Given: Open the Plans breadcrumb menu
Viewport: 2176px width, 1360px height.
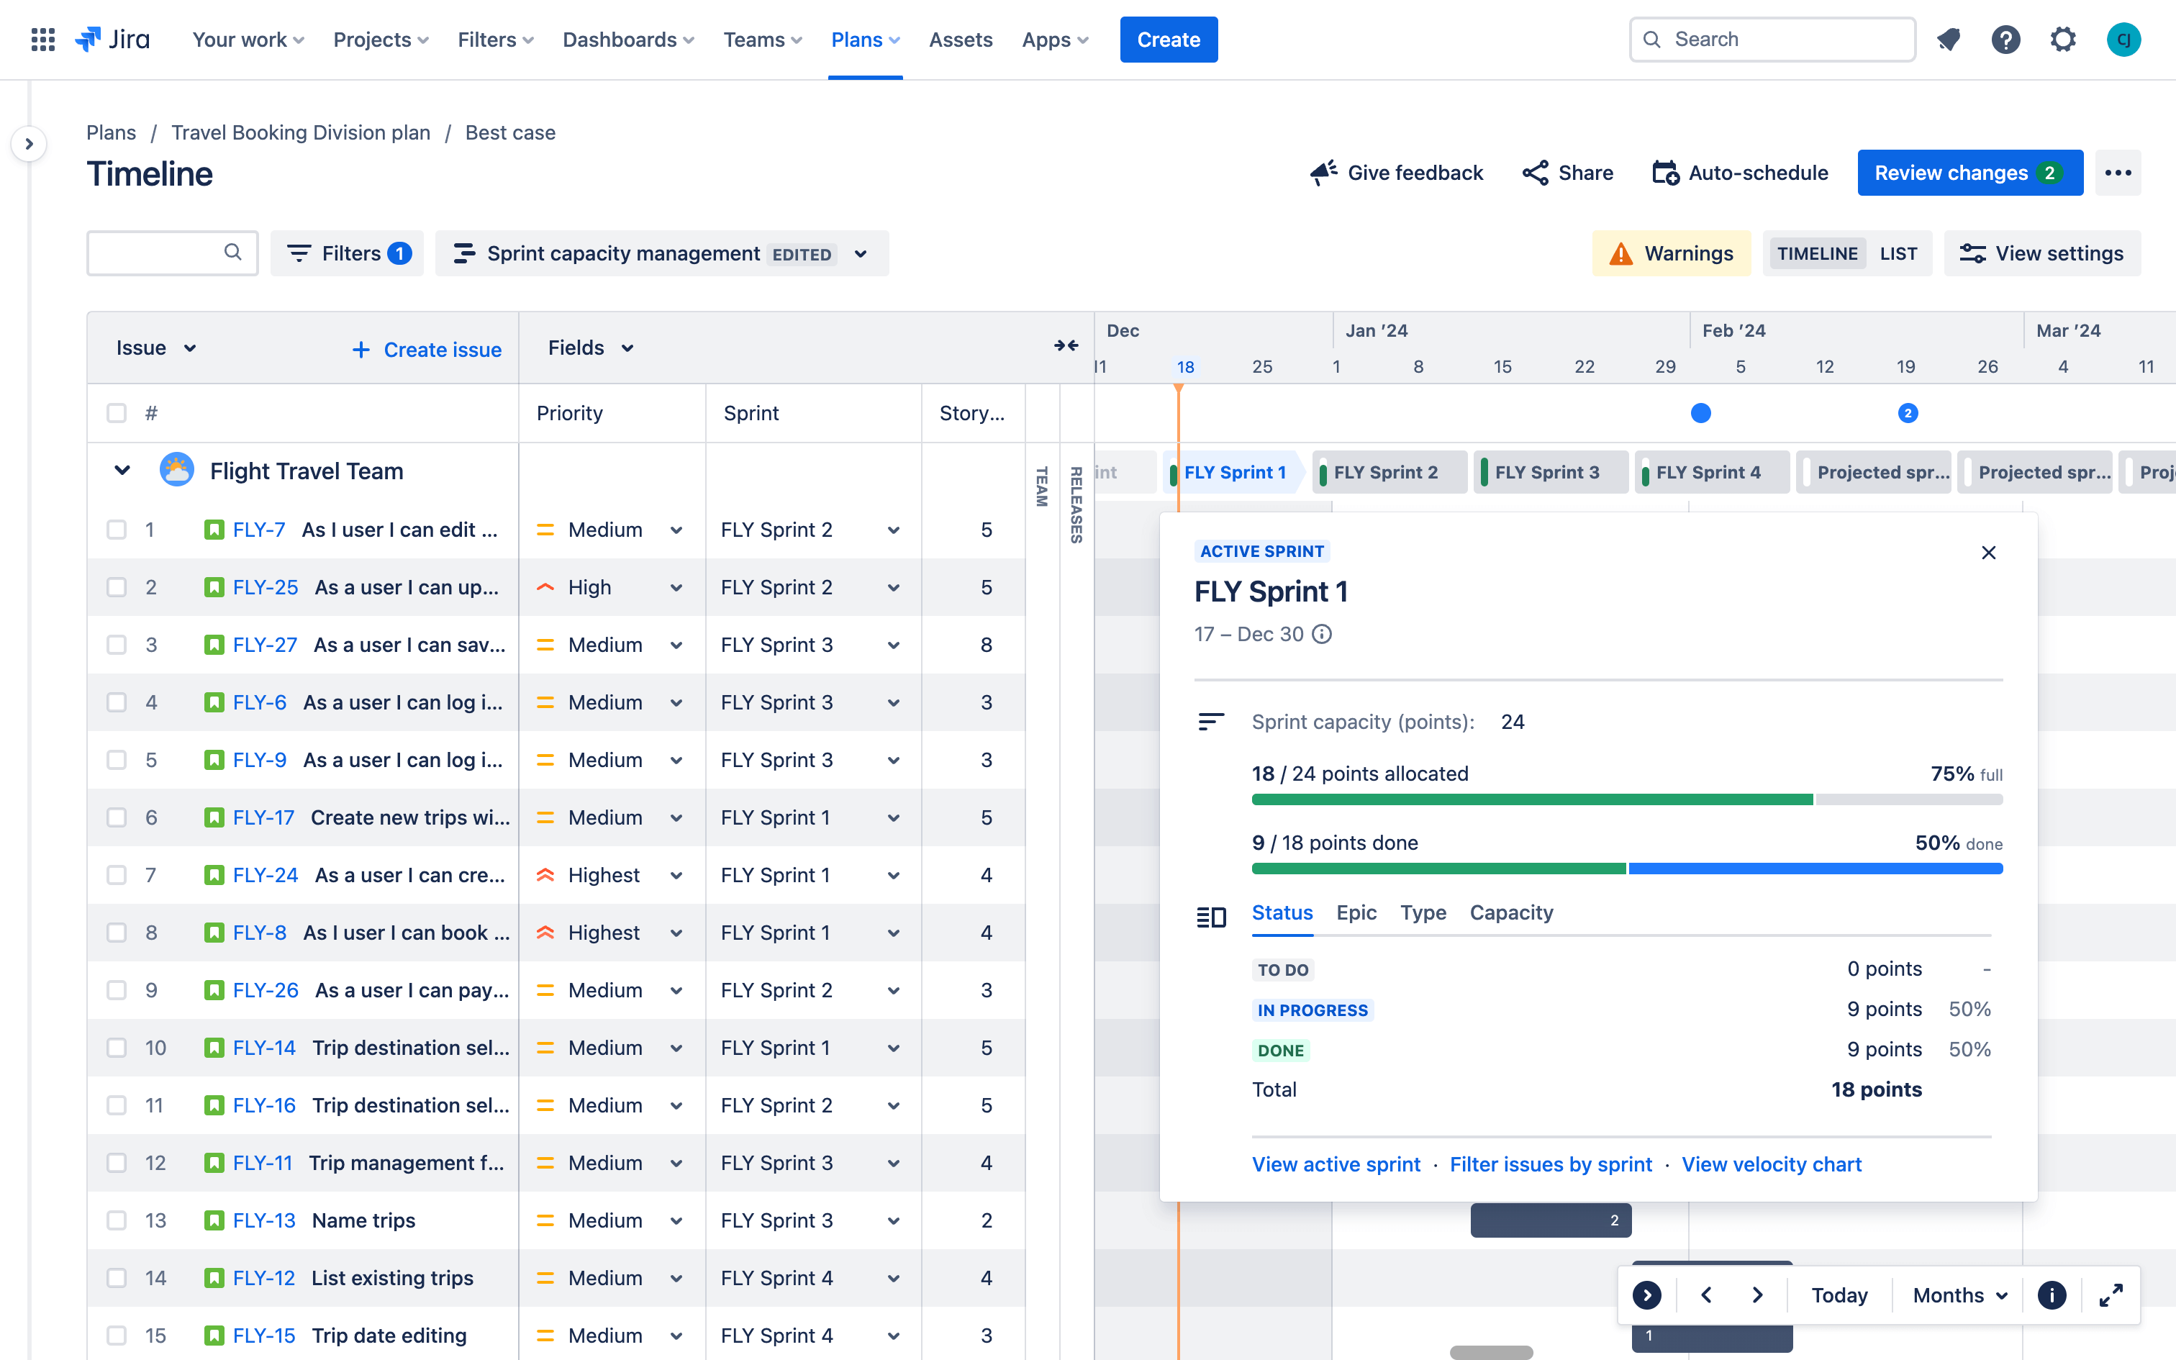Looking at the screenshot, I should tap(112, 132).
